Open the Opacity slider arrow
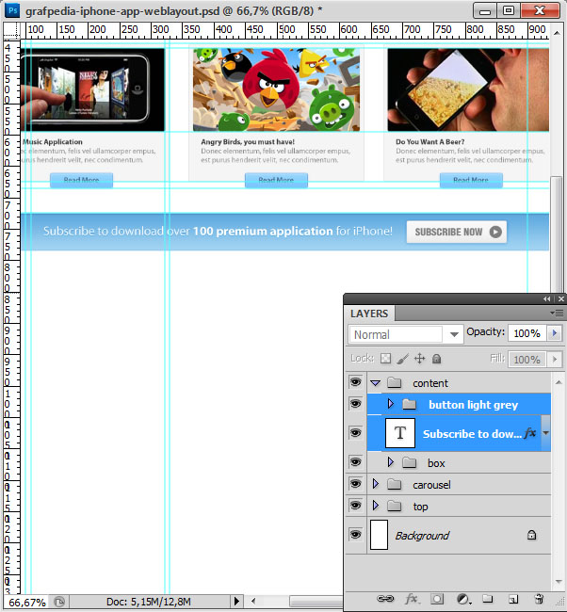The height and width of the screenshot is (612, 567). point(555,333)
